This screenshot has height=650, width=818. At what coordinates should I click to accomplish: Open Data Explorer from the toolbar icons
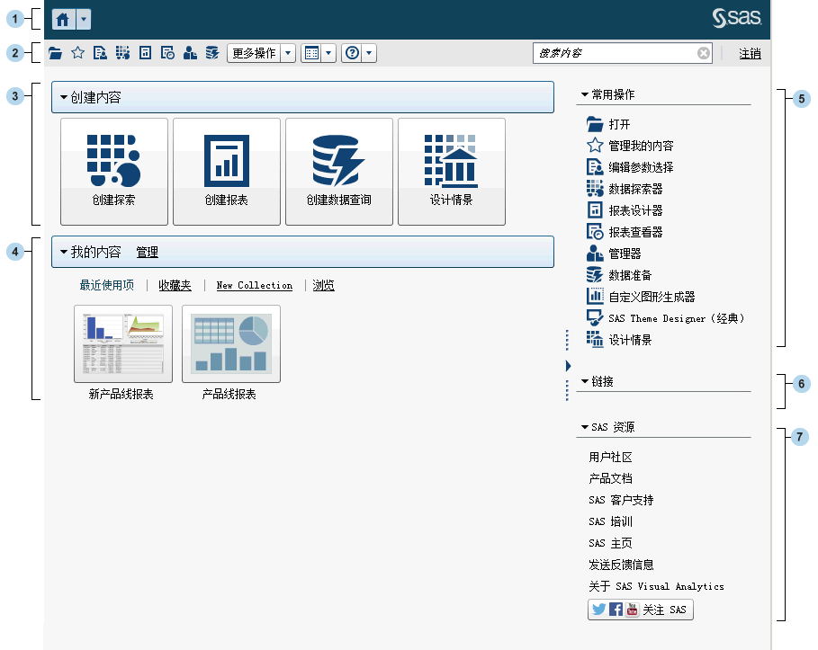coord(122,54)
